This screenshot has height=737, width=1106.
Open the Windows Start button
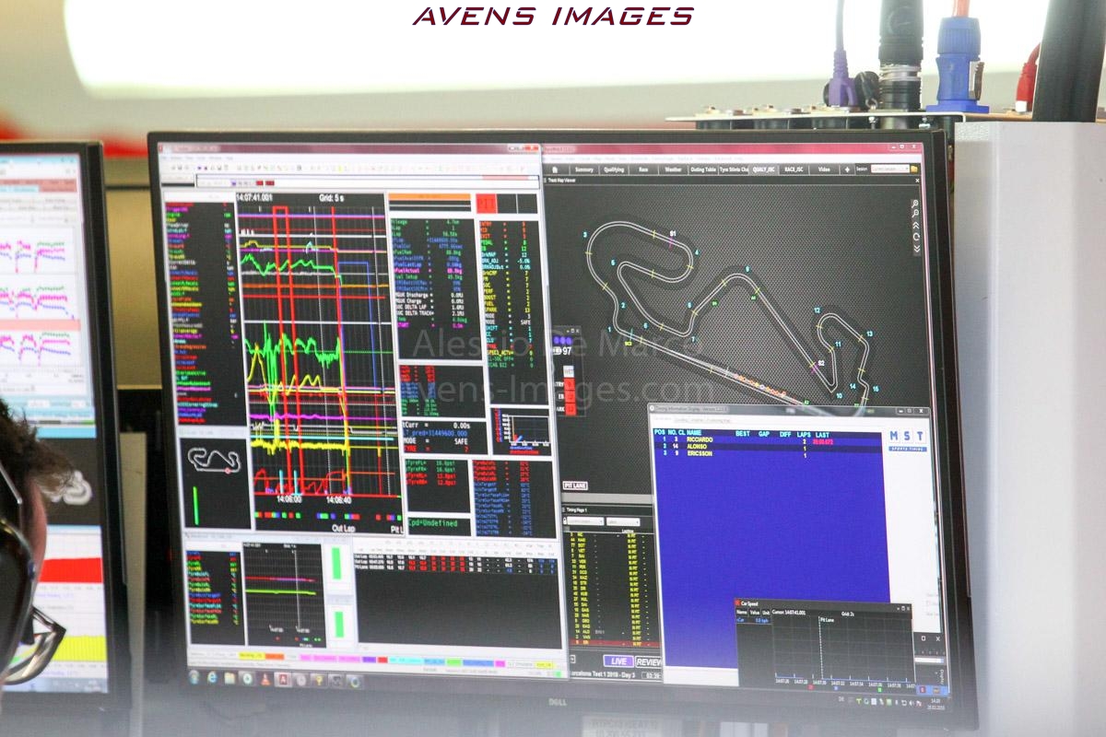click(194, 677)
